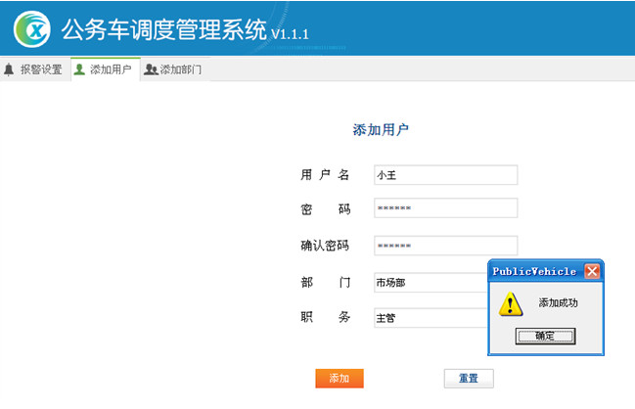
Task: Select the 职务 field showing 主管
Action: 429,318
